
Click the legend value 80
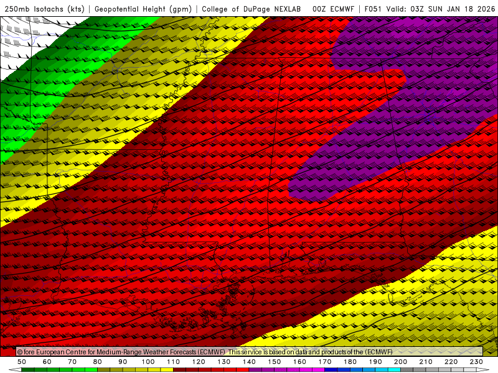pos(98,362)
